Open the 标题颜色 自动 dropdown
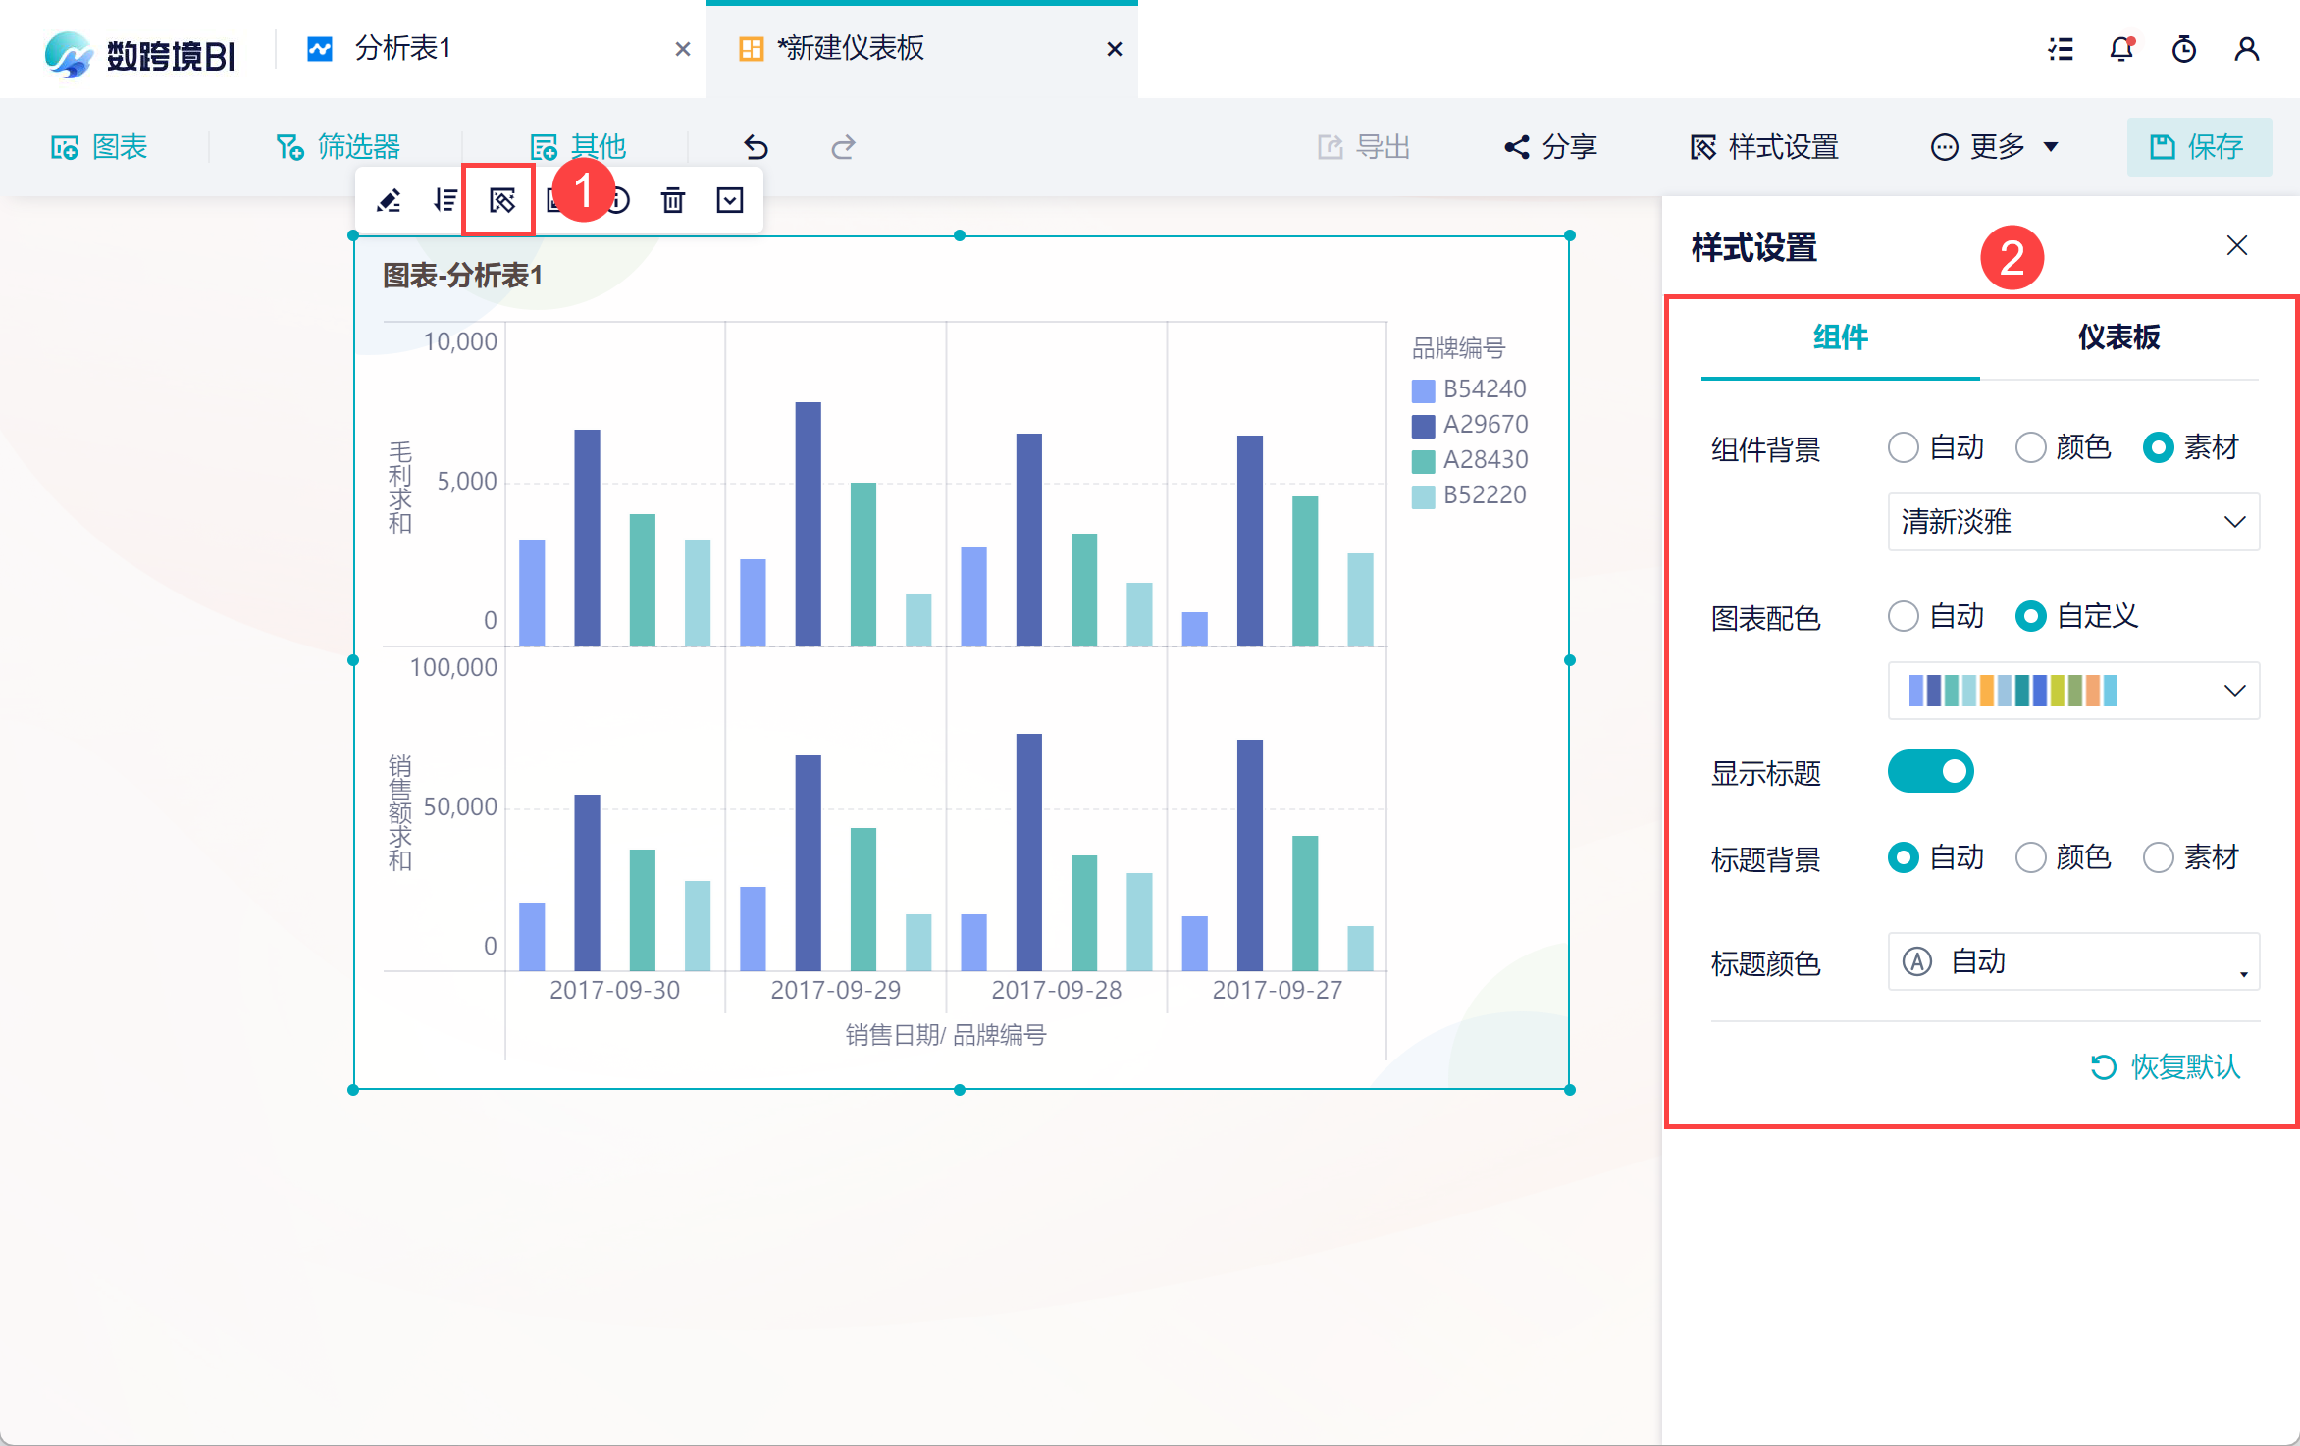Screen dimensions: 2300x1446 click(2072, 962)
